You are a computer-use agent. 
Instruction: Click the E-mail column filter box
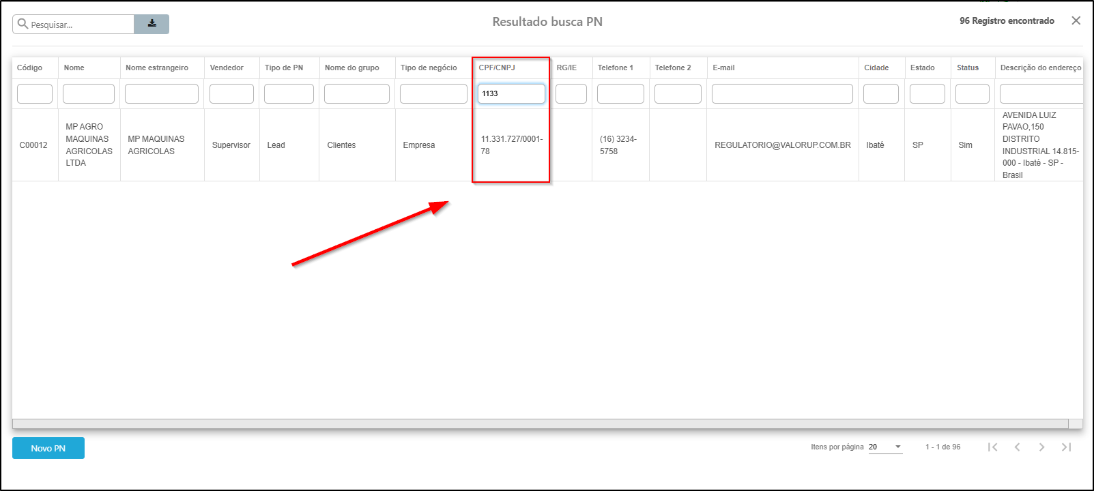pos(782,94)
